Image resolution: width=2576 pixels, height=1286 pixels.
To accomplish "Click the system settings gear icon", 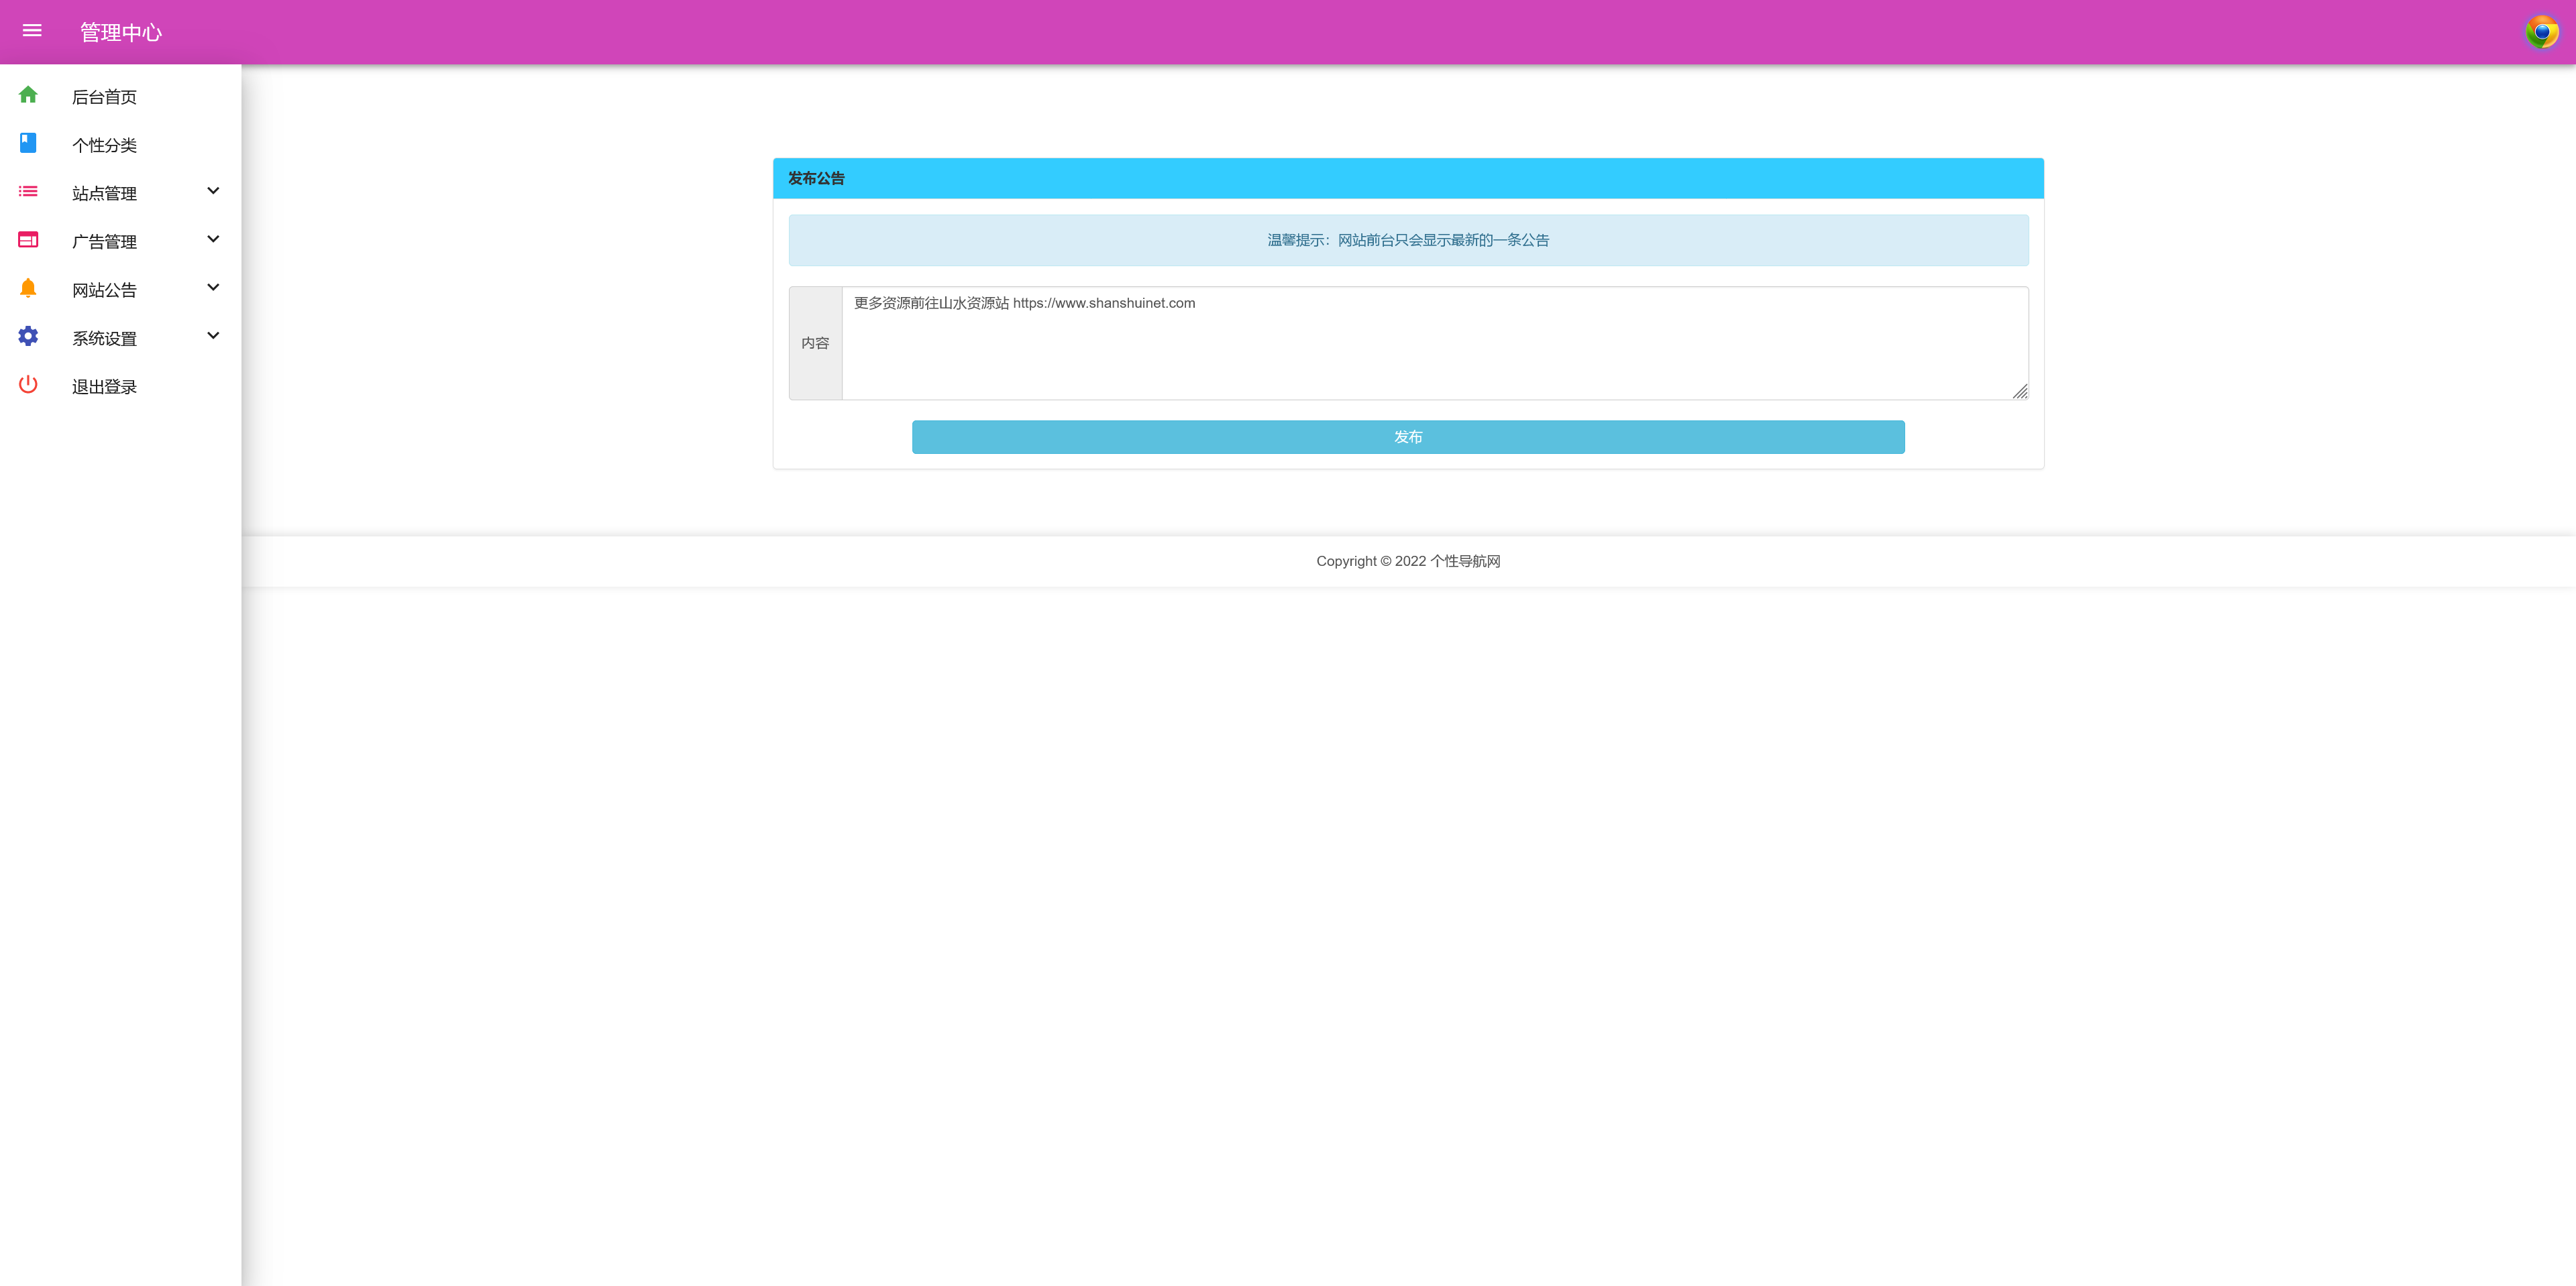I will click(28, 337).
